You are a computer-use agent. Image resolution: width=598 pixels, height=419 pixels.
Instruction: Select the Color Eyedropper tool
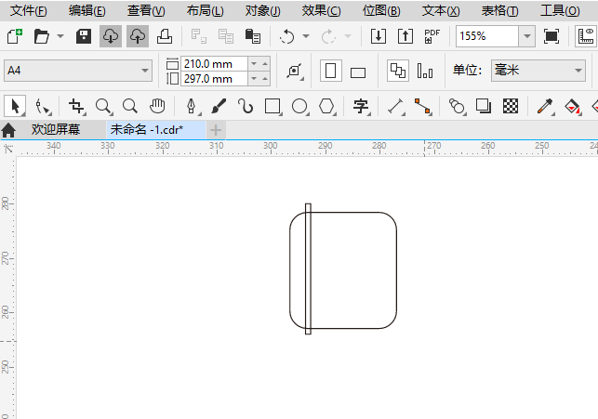[x=545, y=106]
